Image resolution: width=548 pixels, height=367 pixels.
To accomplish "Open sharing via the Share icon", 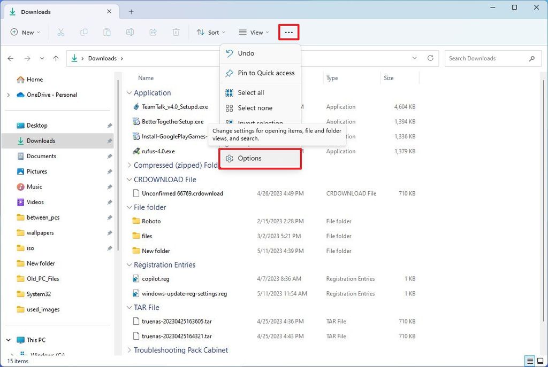I will coord(153,32).
